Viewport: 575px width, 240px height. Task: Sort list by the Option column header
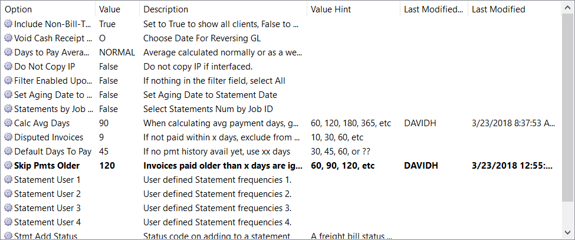coord(47,9)
